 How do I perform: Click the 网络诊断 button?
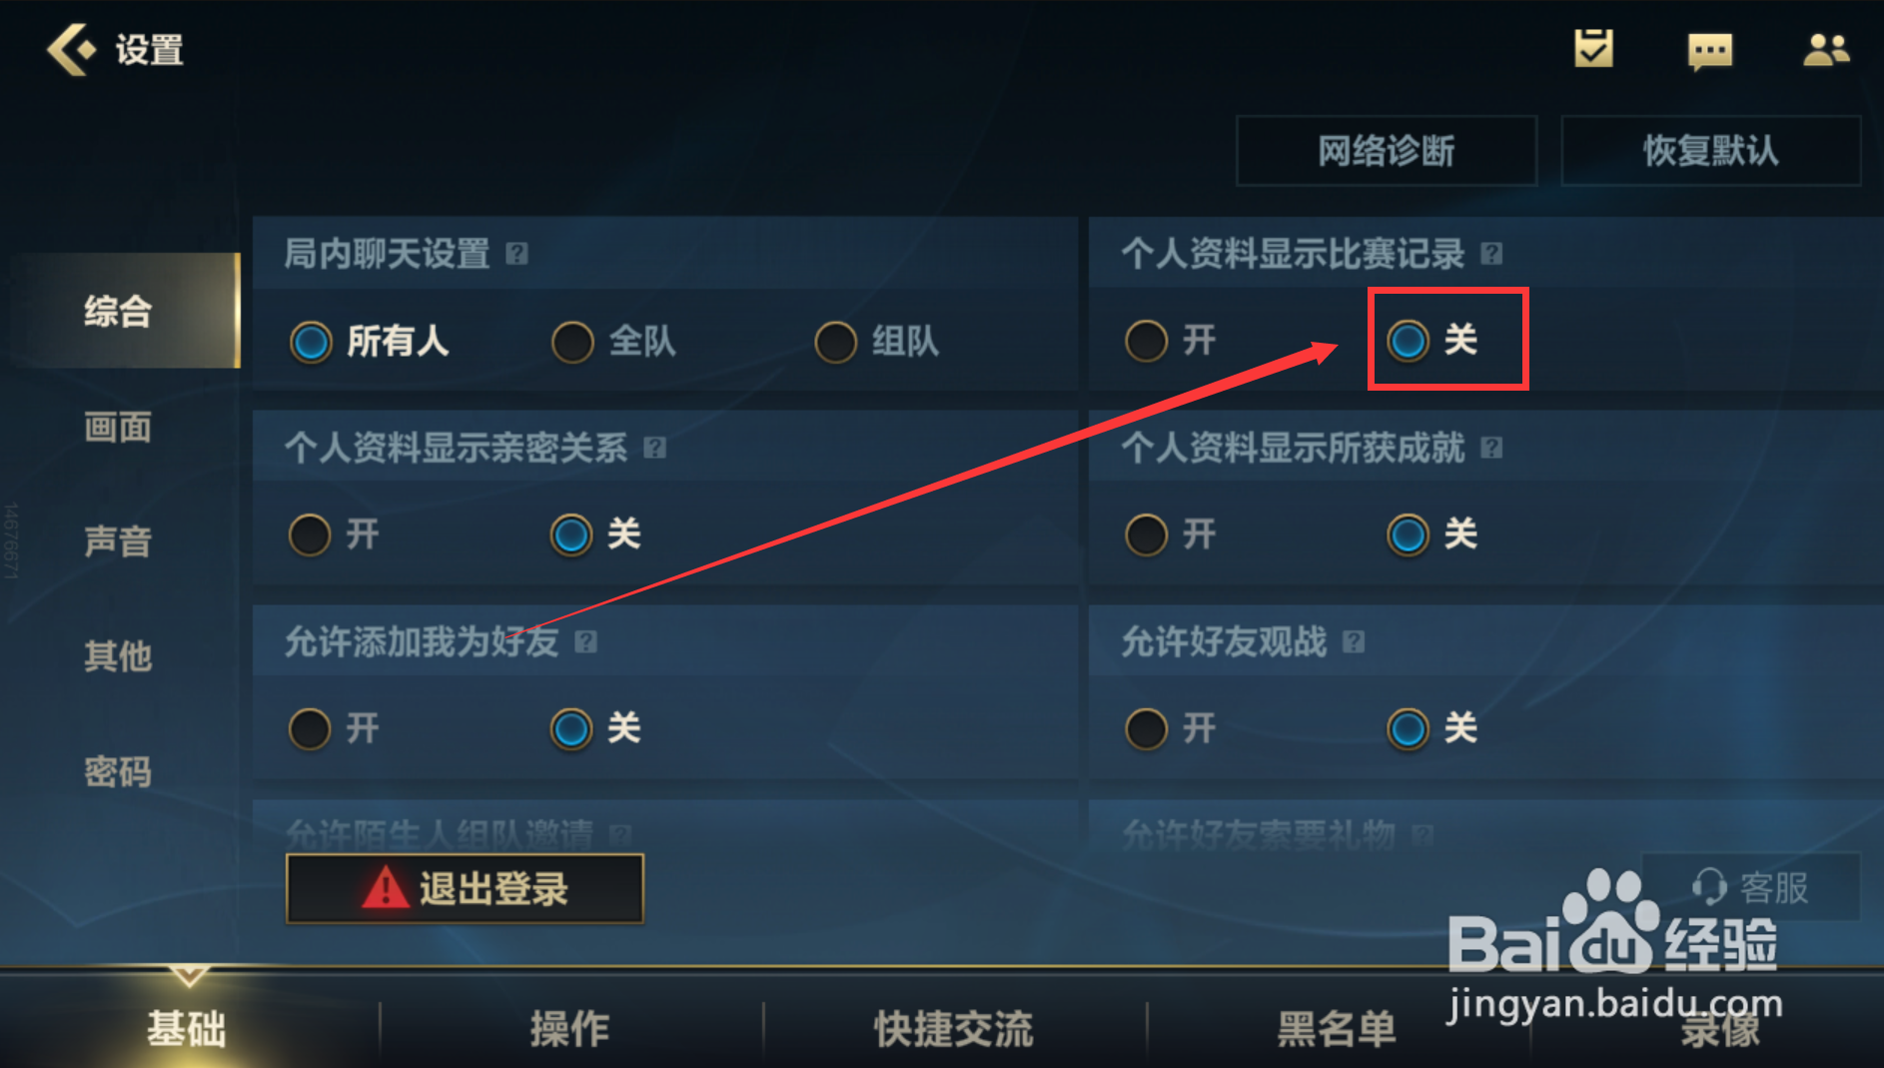1386,151
